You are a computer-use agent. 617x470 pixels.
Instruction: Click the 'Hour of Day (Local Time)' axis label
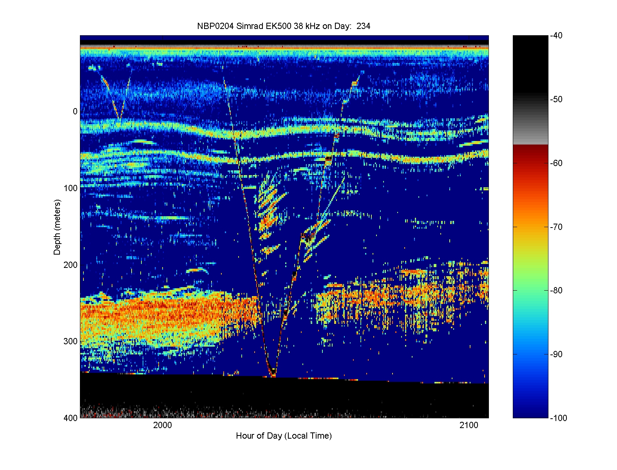coord(284,436)
